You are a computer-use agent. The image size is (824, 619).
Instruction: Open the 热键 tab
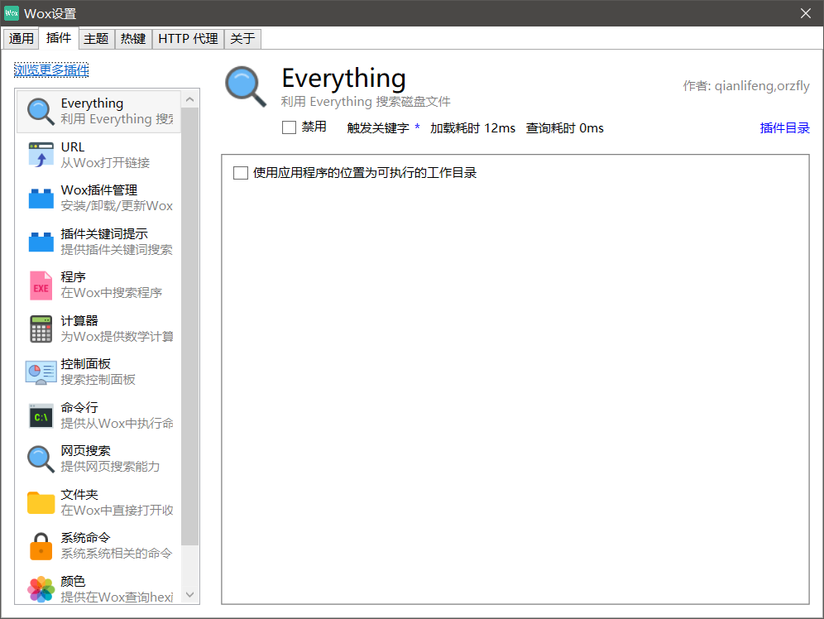133,38
